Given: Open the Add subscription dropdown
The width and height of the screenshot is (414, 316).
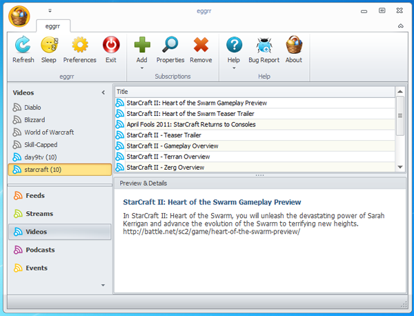Looking at the screenshot, I should [141, 68].
